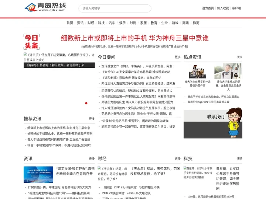
Task: Open article (原创) ZUK Z1开箱评测
Action: tap(131, 187)
